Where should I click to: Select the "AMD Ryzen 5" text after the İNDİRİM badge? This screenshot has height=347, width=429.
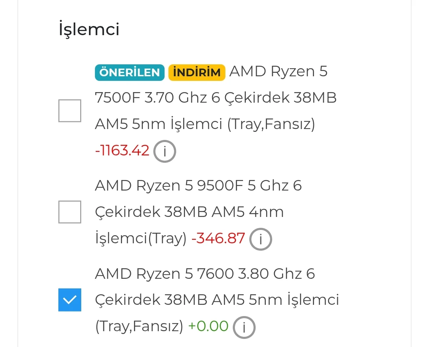pos(278,71)
